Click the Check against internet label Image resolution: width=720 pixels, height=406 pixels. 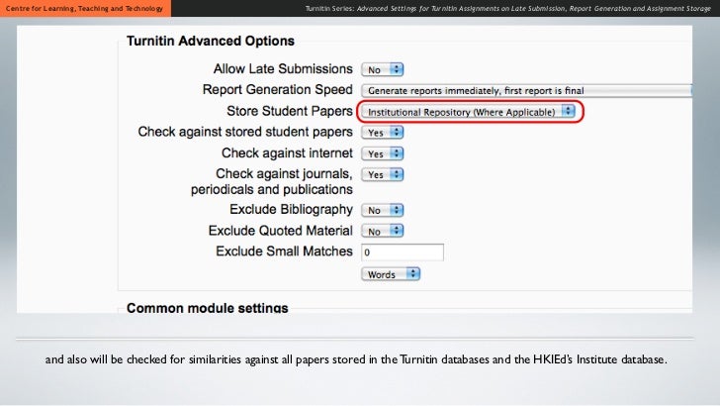(287, 153)
